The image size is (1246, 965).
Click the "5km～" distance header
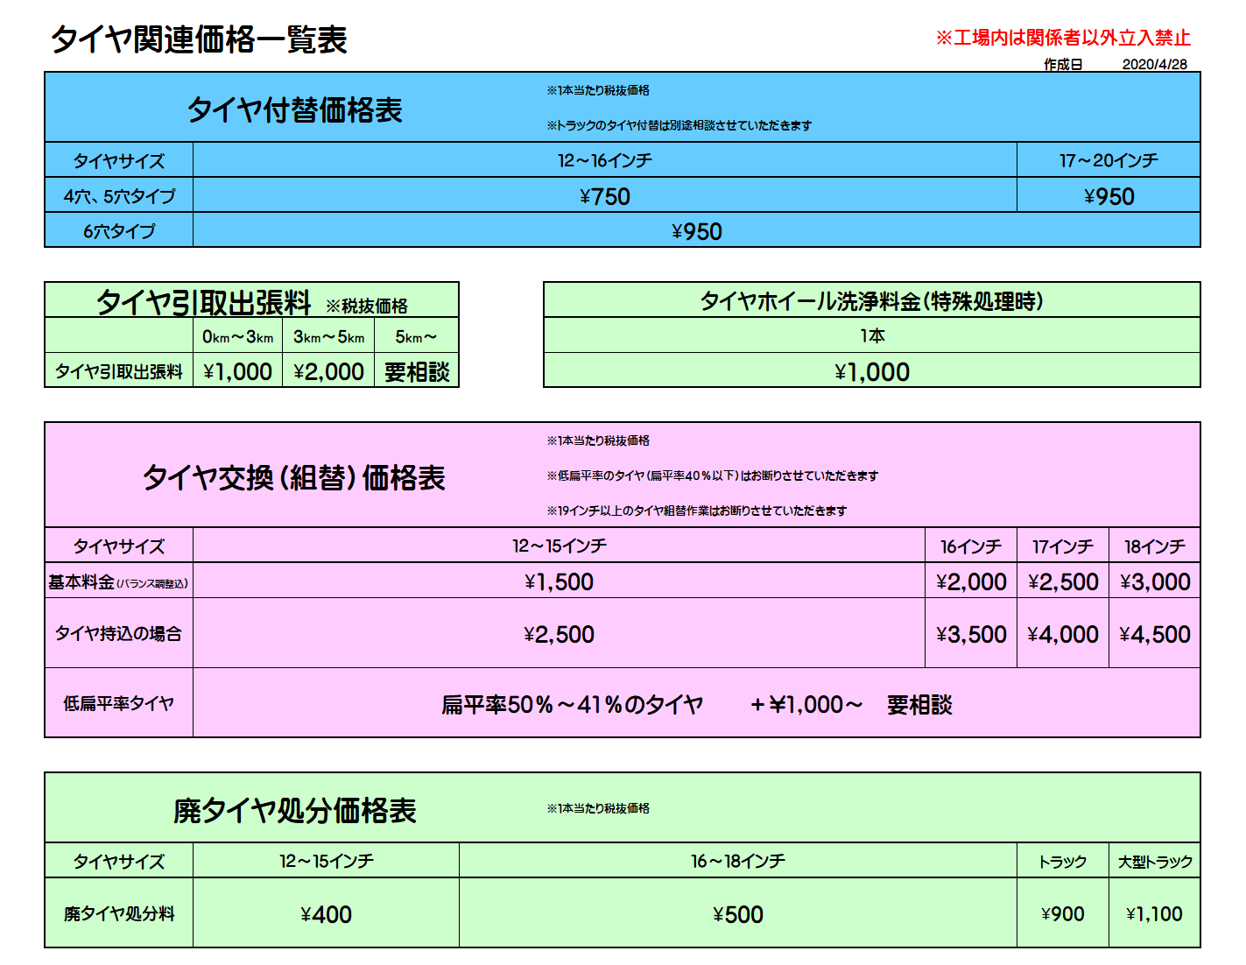tap(417, 337)
